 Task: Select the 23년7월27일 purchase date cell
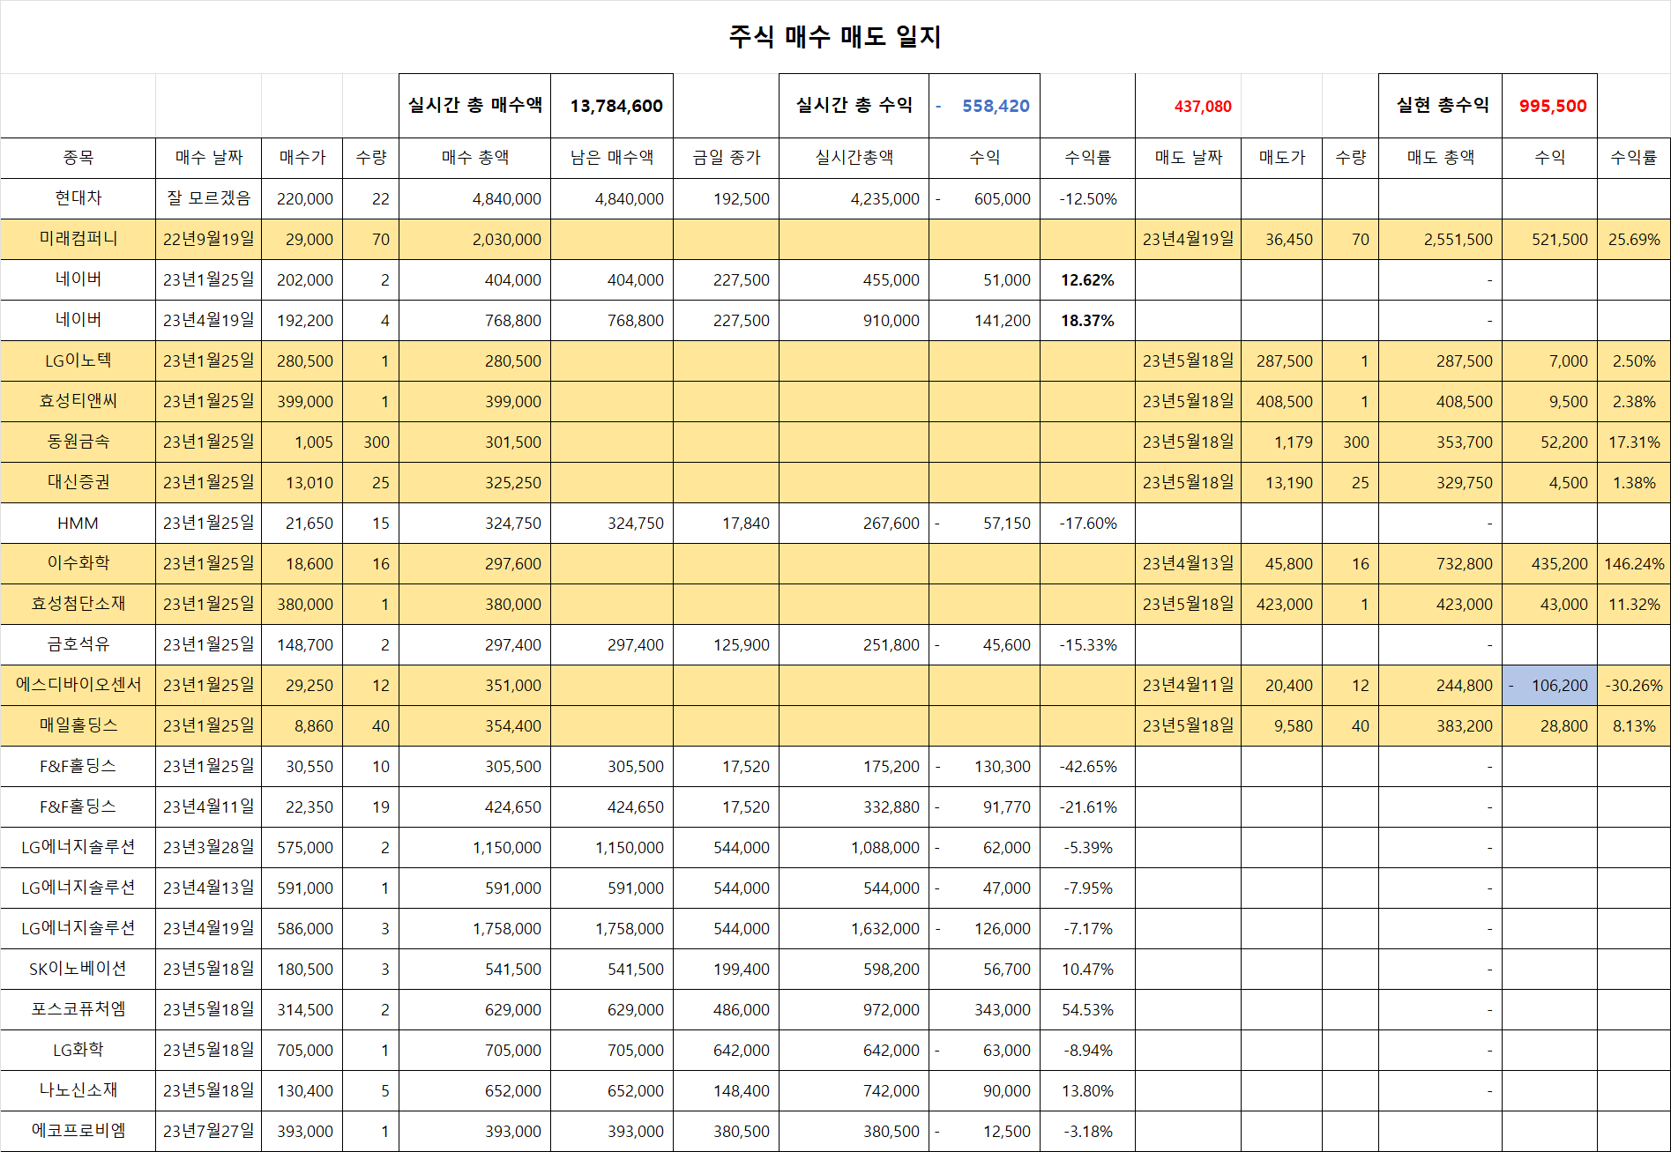208,1131
